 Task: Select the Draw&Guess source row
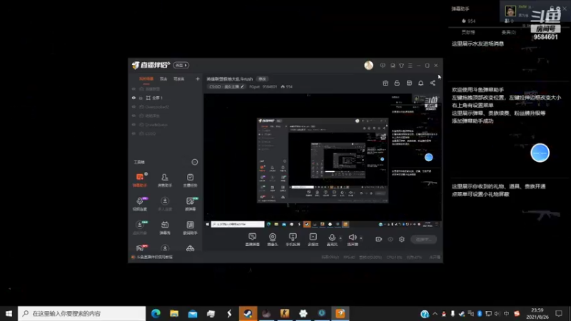(166, 125)
